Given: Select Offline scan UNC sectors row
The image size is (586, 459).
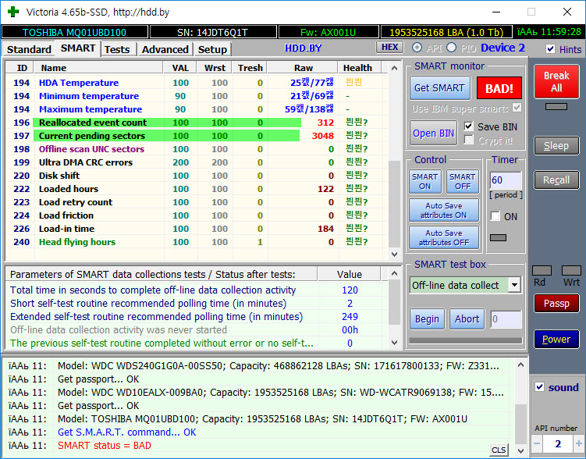Looking at the screenshot, I should [x=196, y=149].
